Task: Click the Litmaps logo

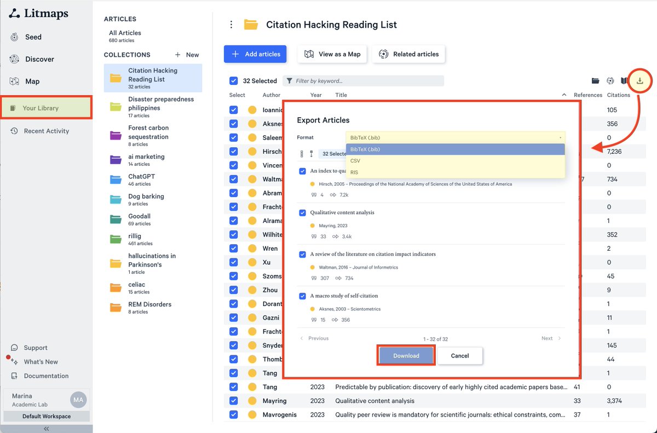Action: coord(38,14)
